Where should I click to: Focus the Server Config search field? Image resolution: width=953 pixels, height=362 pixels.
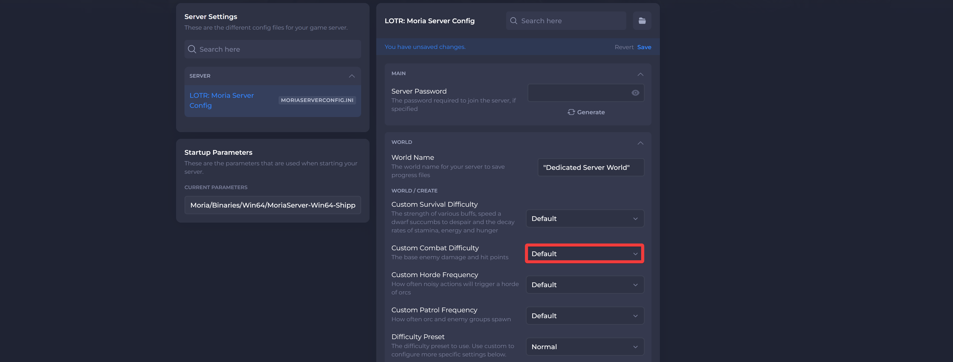(566, 21)
